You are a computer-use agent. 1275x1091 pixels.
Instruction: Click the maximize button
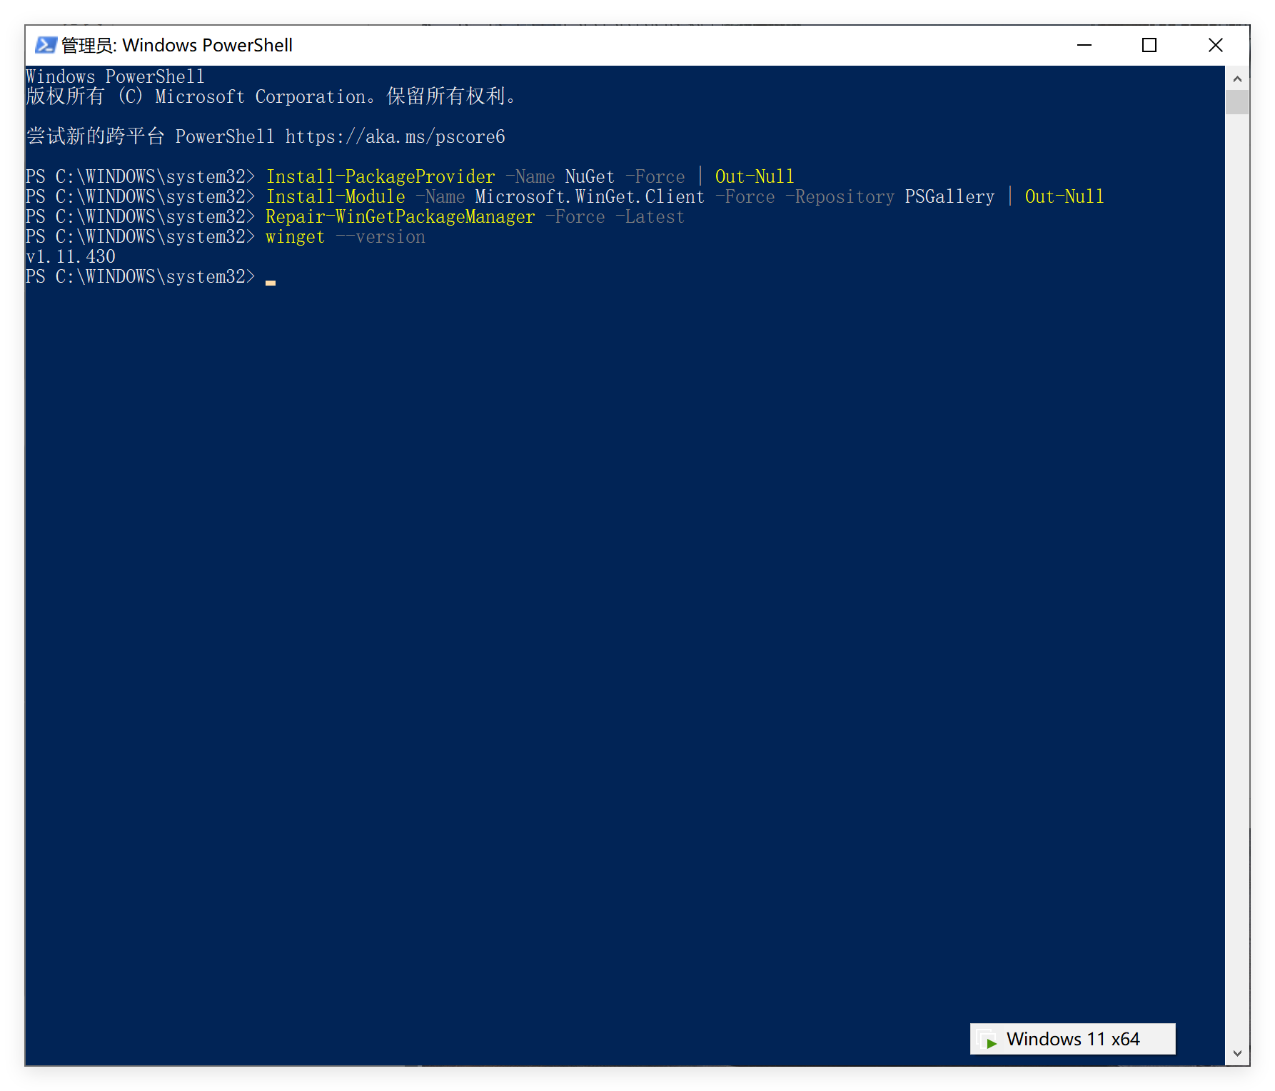click(x=1149, y=45)
